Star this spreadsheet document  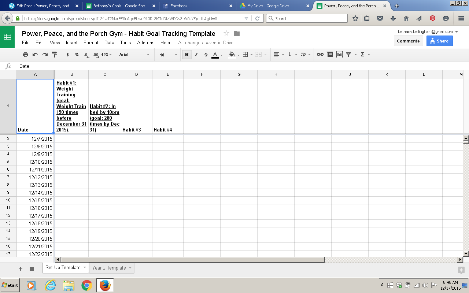226,33
